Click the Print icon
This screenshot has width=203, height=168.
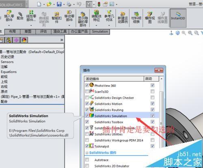coord(69,4)
